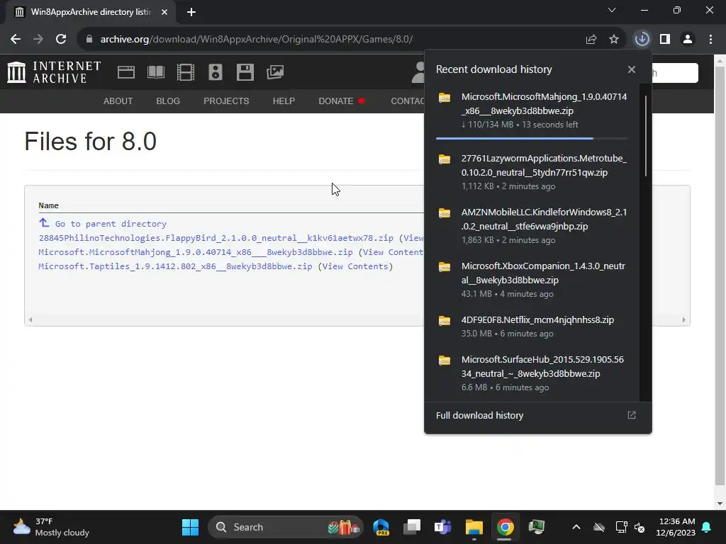Click the Windows taskbar Search box

click(286, 527)
